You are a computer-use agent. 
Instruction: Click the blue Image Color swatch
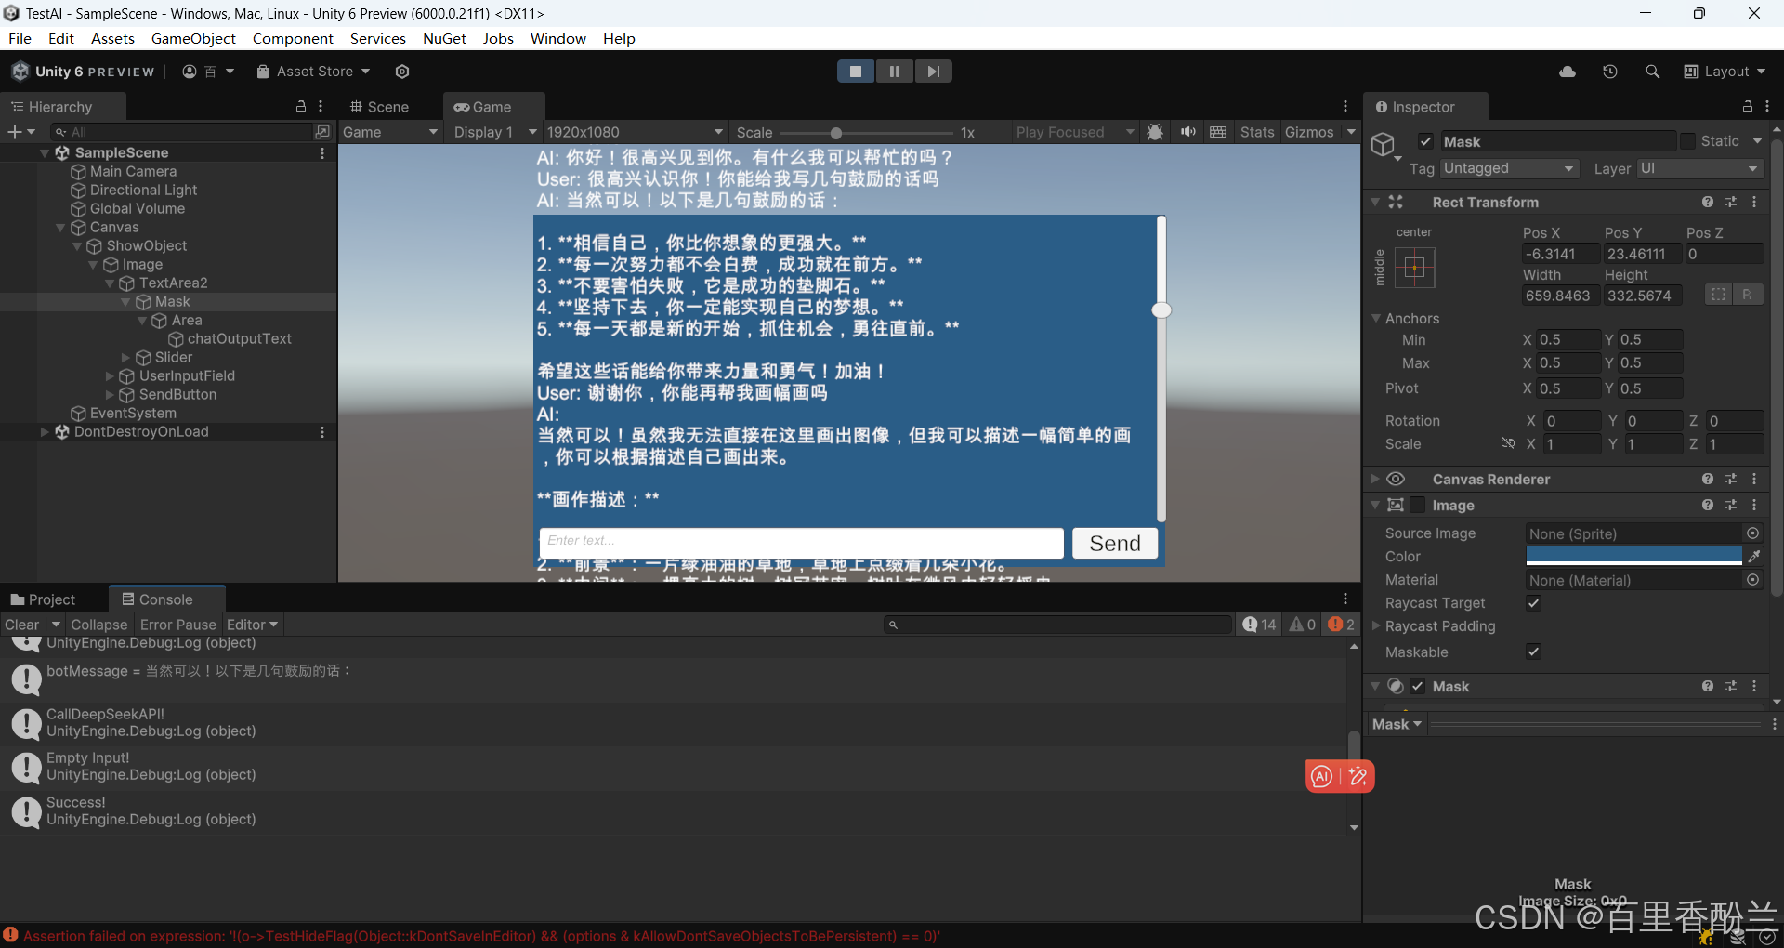[1633, 556]
